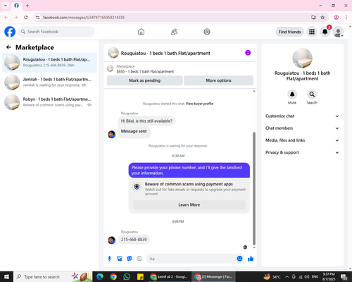The width and height of the screenshot is (352, 282).
Task: Open the Groups icon in top navigation
Action: (207, 32)
